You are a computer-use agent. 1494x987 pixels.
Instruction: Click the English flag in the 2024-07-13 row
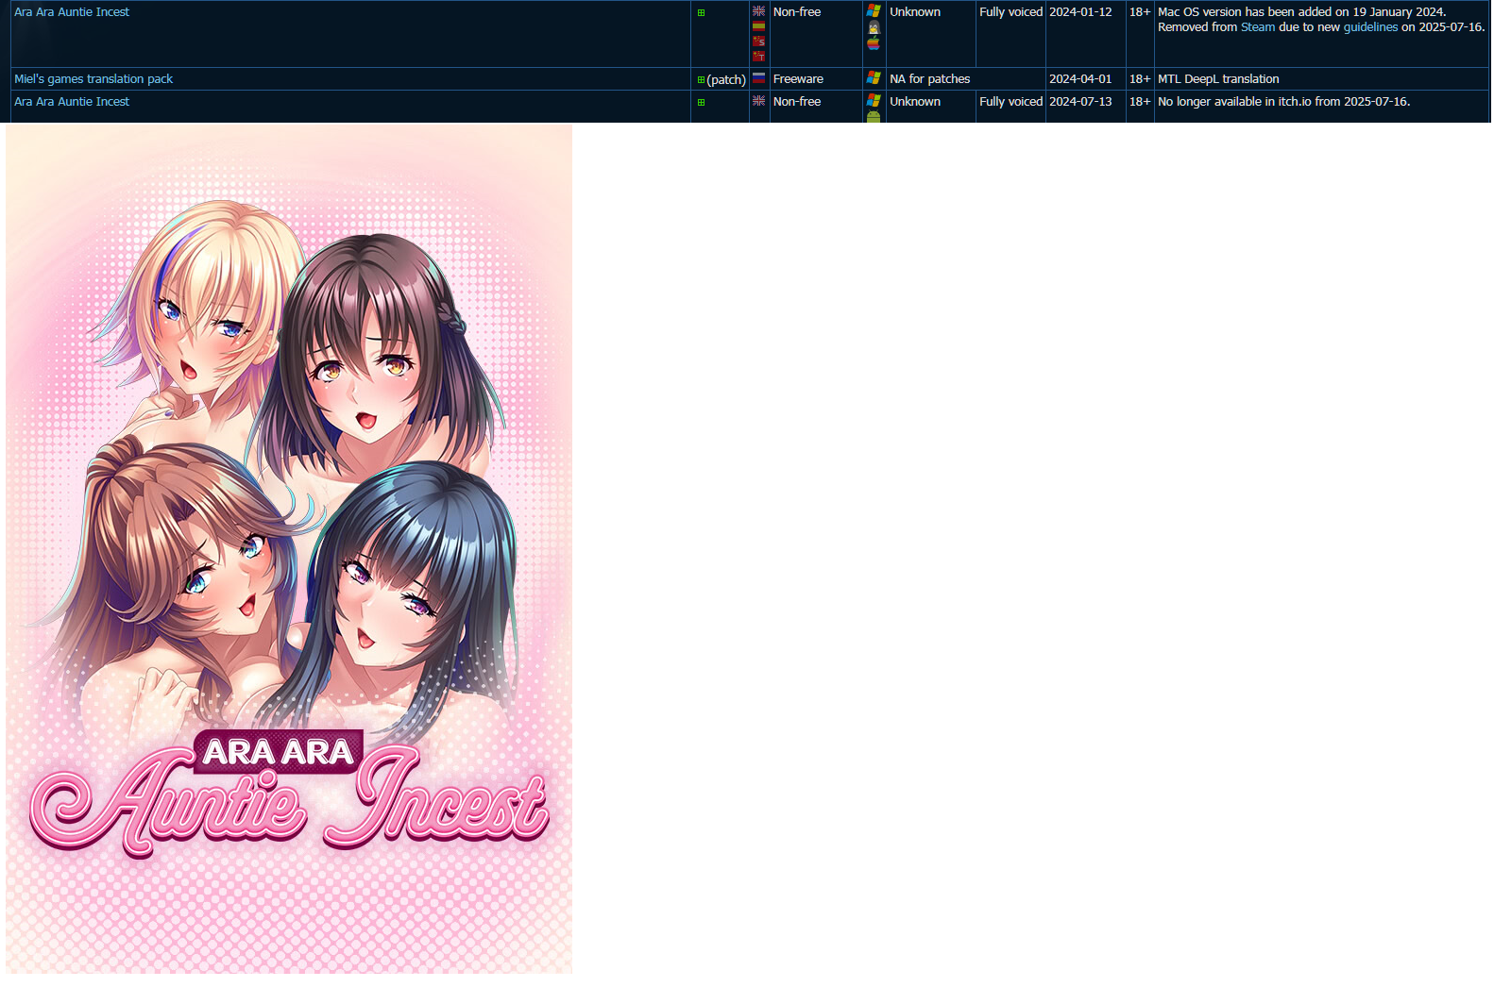758,101
